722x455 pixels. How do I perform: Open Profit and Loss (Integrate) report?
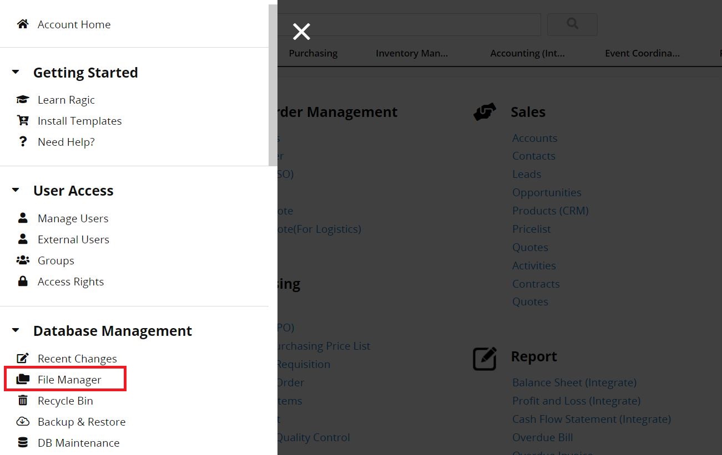(576, 401)
